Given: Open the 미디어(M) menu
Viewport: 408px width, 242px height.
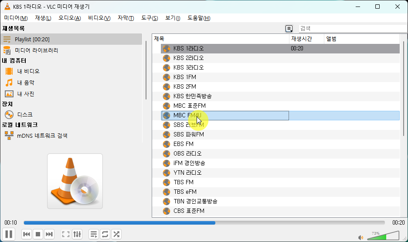Looking at the screenshot, I should pyautogui.click(x=16, y=18).
